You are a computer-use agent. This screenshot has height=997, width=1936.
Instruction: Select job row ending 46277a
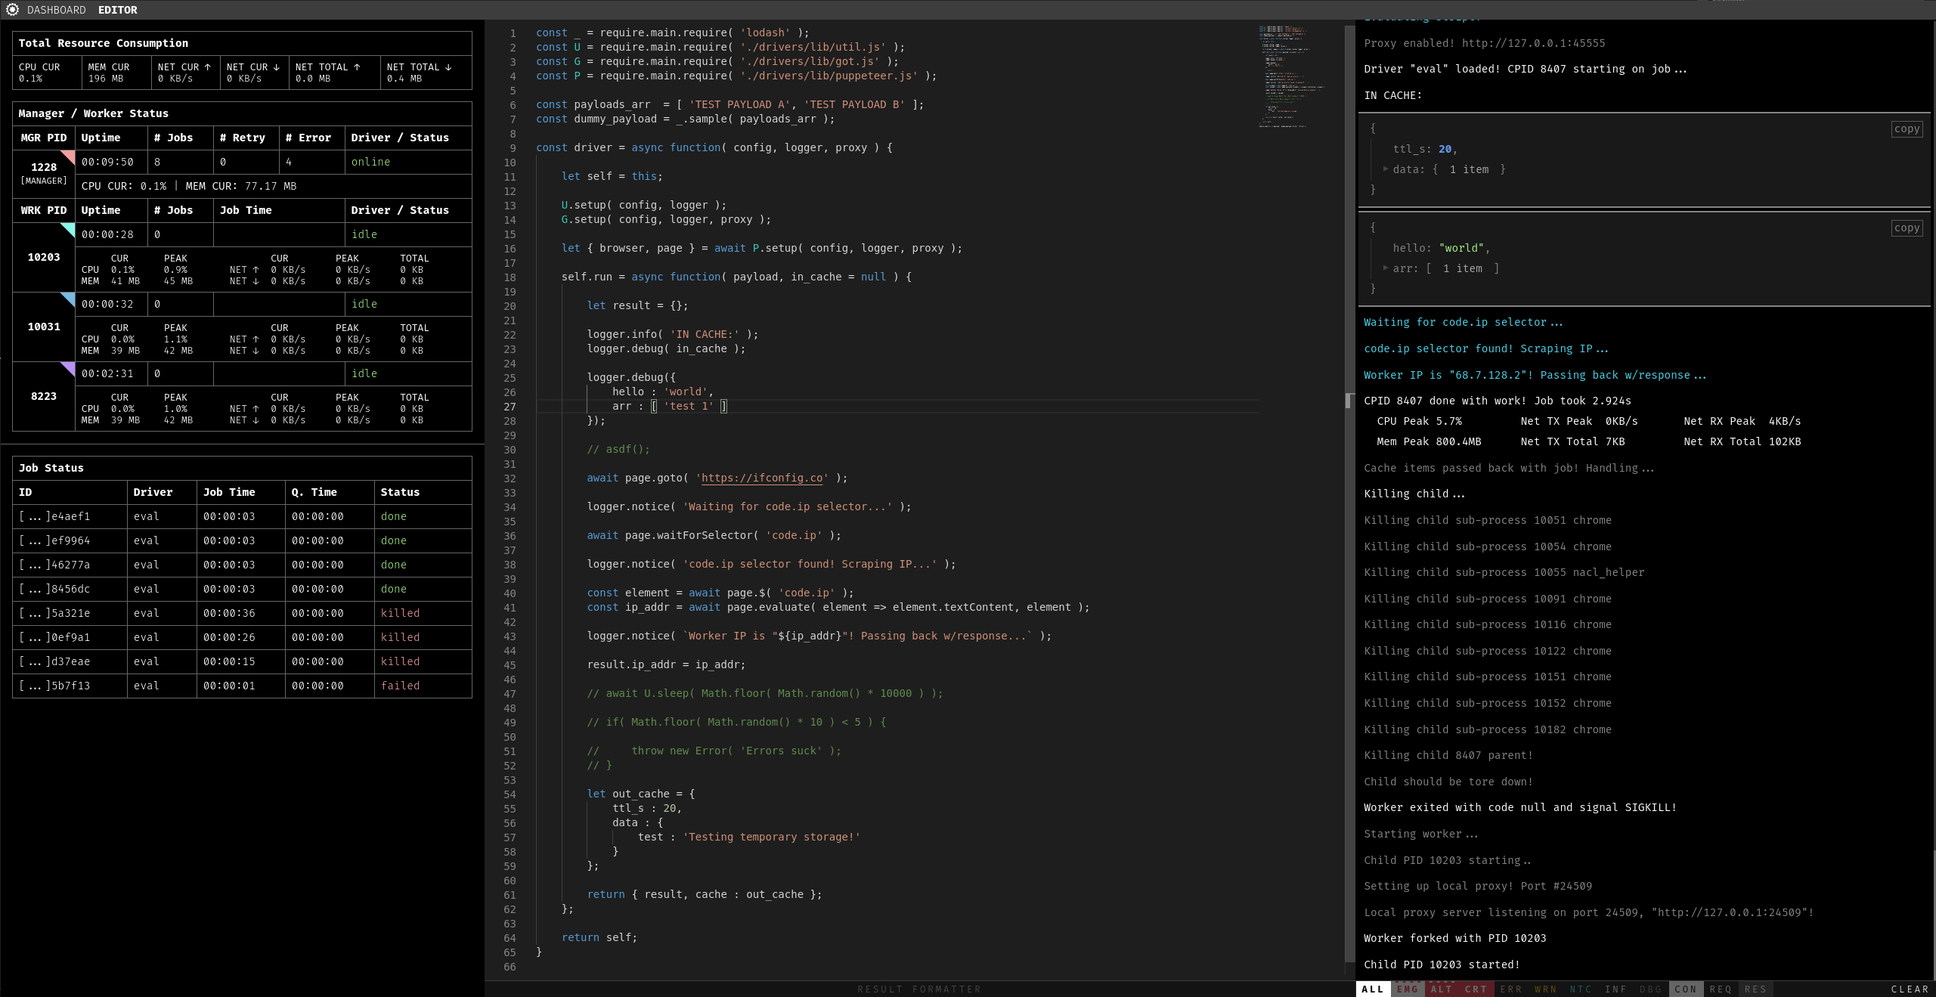[x=242, y=565]
